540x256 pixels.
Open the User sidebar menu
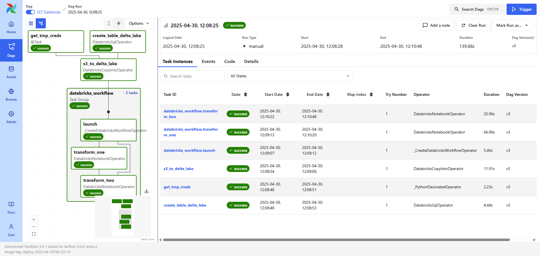click(11, 230)
